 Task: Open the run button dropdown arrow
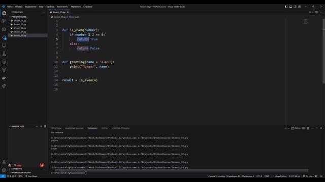[313, 12]
